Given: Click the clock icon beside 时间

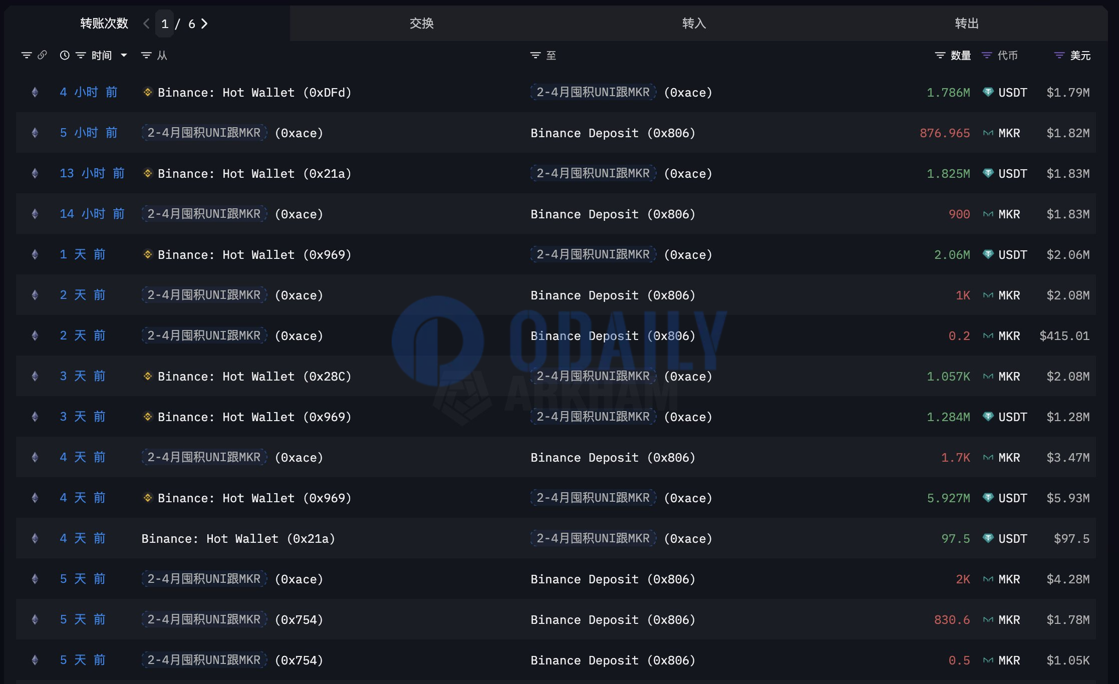Looking at the screenshot, I should [65, 55].
